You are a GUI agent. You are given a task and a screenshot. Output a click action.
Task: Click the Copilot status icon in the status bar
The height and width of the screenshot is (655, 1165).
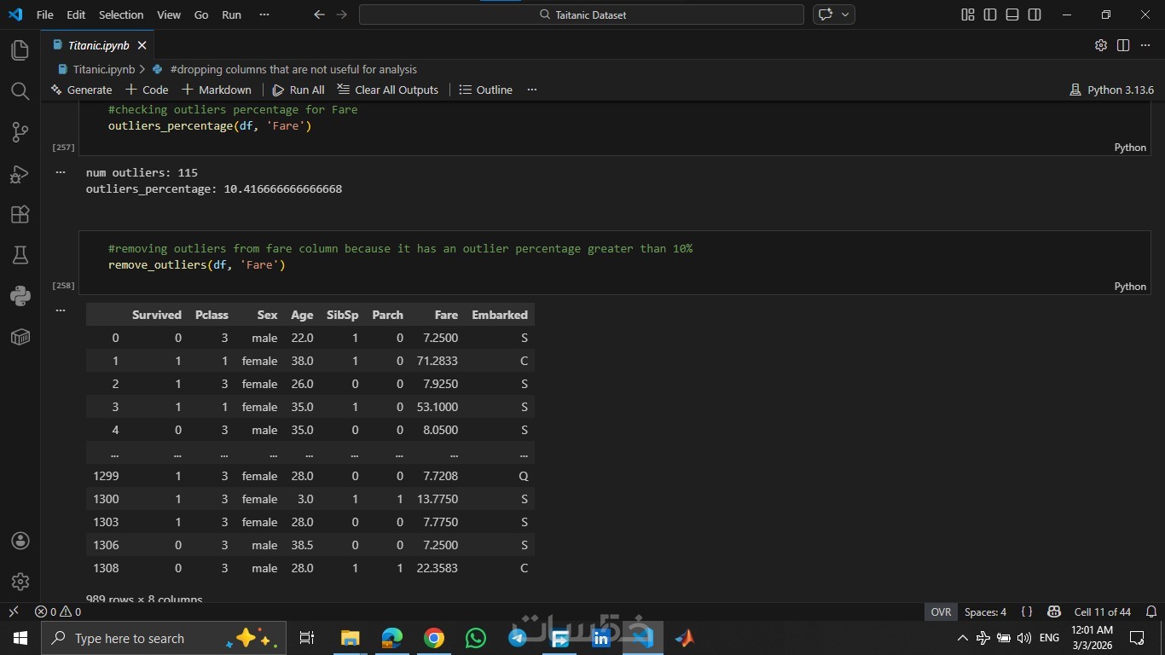1054,612
